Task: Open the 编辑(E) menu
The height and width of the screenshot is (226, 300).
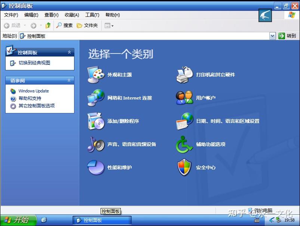Action: pyautogui.click(x=31, y=15)
